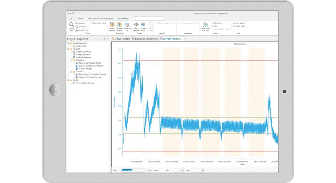Screen dimensions: 336x183
Task: Open the Home ribbon tab
Action: click(79, 18)
